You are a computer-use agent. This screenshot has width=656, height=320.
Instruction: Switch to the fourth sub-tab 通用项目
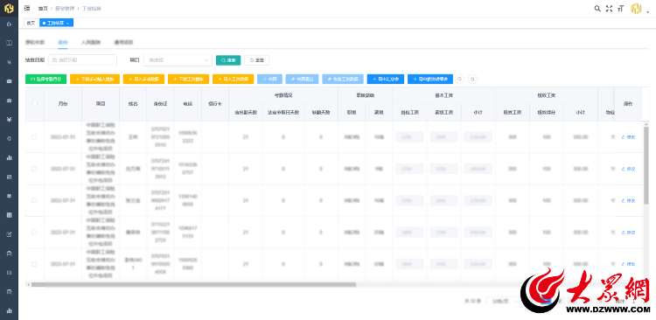(123, 42)
